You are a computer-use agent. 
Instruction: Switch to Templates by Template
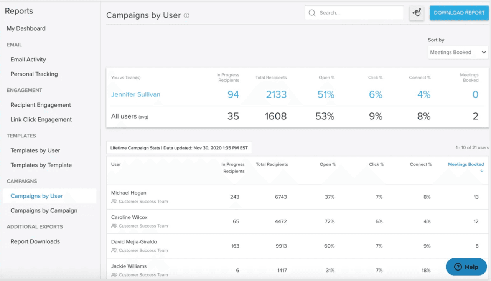pos(41,165)
